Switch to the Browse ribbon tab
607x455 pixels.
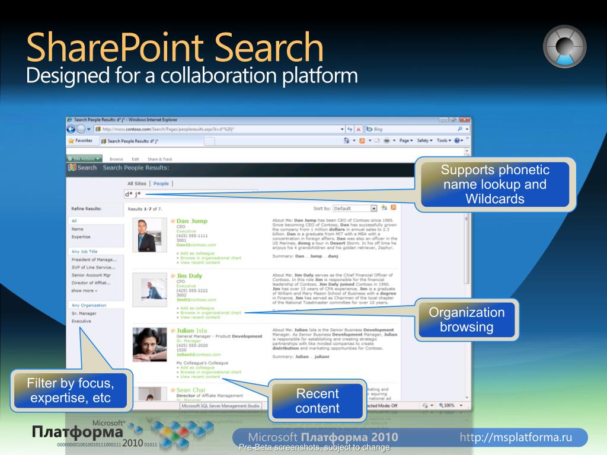(116, 159)
